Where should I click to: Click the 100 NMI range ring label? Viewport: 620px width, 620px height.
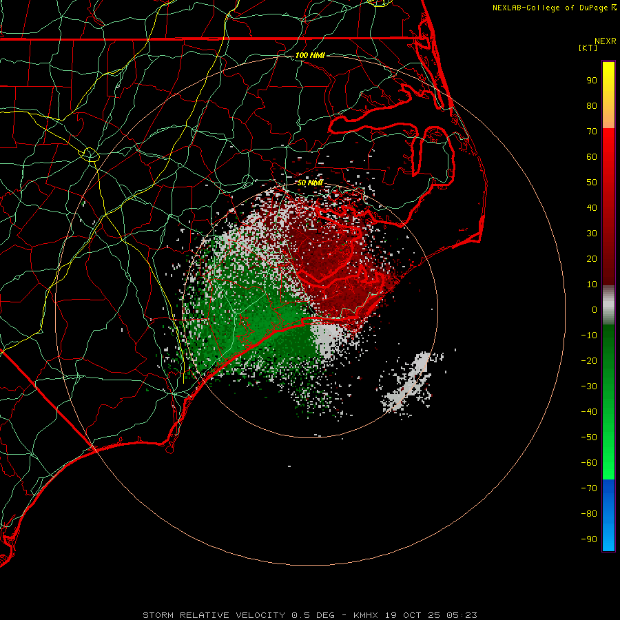[x=310, y=55]
